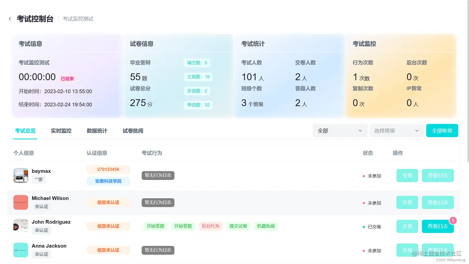Image resolution: width=469 pixels, height=264 pixels.
Task: Click the 已交卷 status dot for John Rodriguez
Action: pyautogui.click(x=364, y=226)
